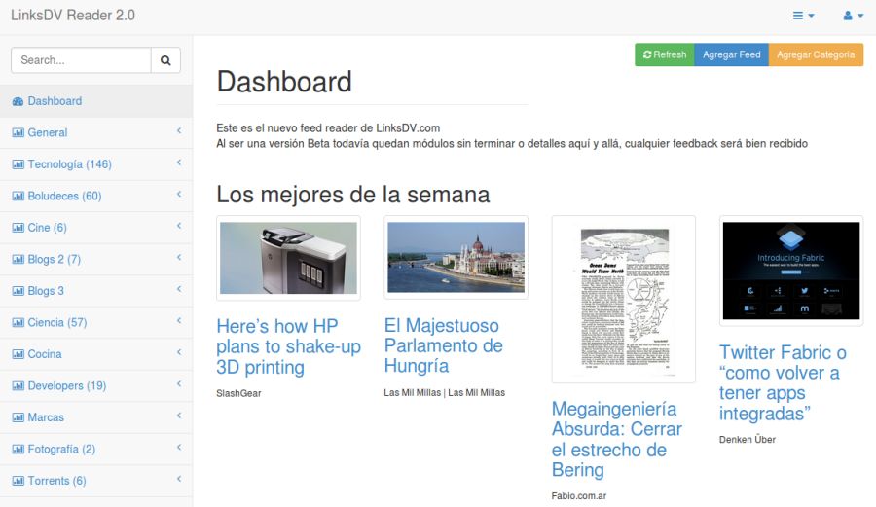The height and width of the screenshot is (507, 876).
Task: Click the Denken Über source text
Action: click(747, 440)
